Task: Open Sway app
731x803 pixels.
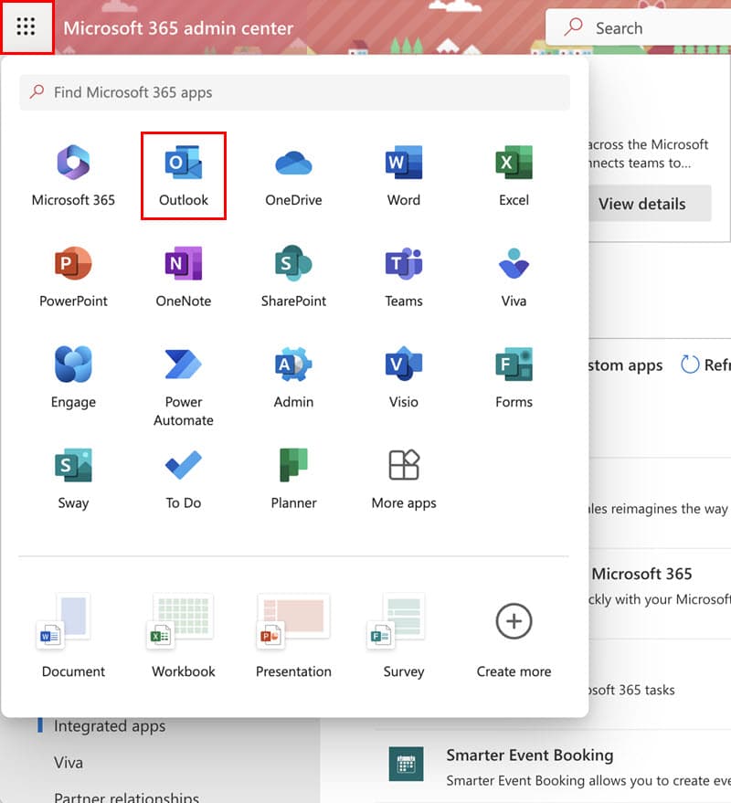Action: pyautogui.click(x=73, y=479)
